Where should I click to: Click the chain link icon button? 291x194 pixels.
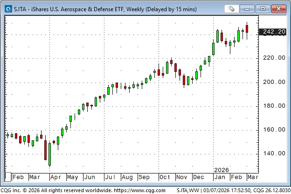click(x=231, y=8)
